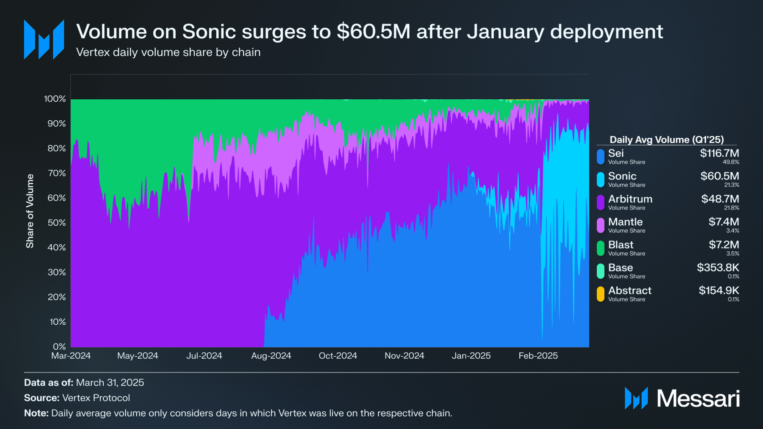The image size is (763, 429).
Task: Click the Jan-2025 x-axis label
Action: point(471,356)
